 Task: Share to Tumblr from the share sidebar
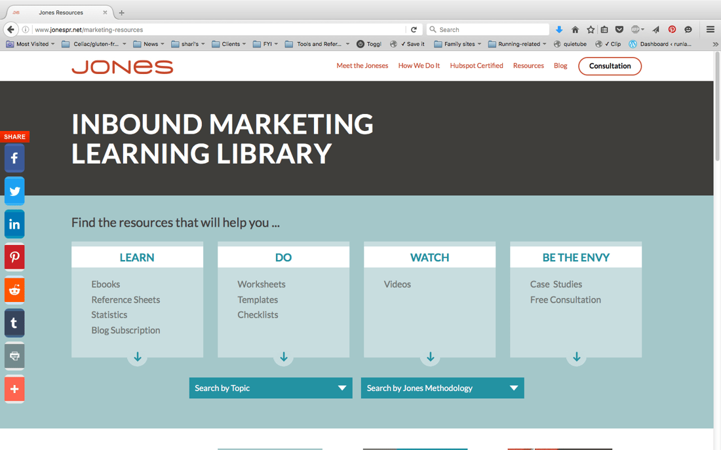(14, 323)
